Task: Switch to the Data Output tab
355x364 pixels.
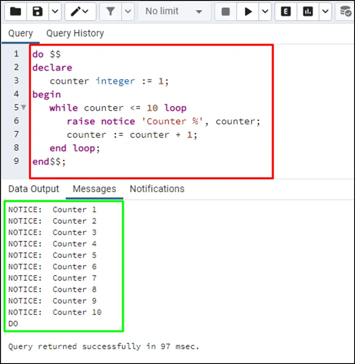Action: (x=33, y=189)
